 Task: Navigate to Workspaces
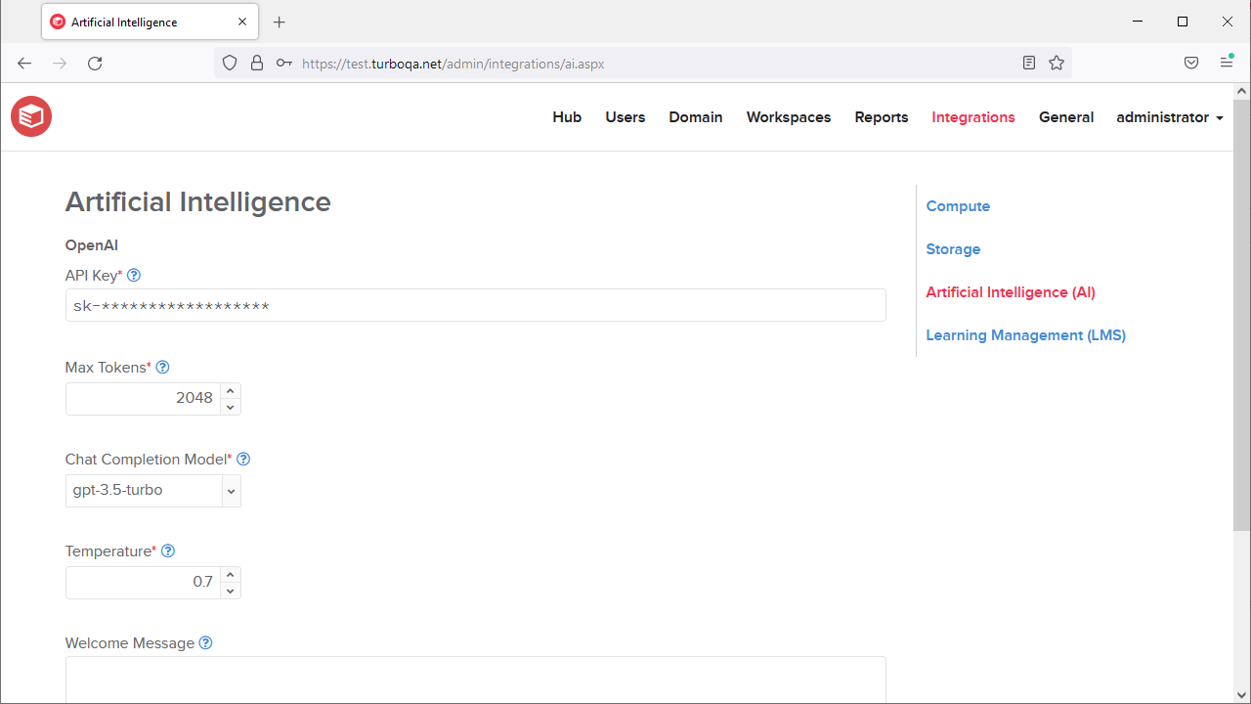[x=789, y=117]
